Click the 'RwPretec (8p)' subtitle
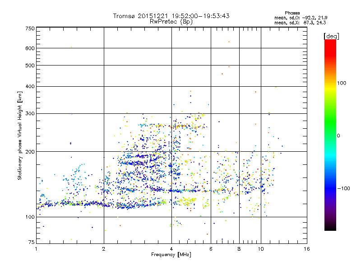 [171, 22]
